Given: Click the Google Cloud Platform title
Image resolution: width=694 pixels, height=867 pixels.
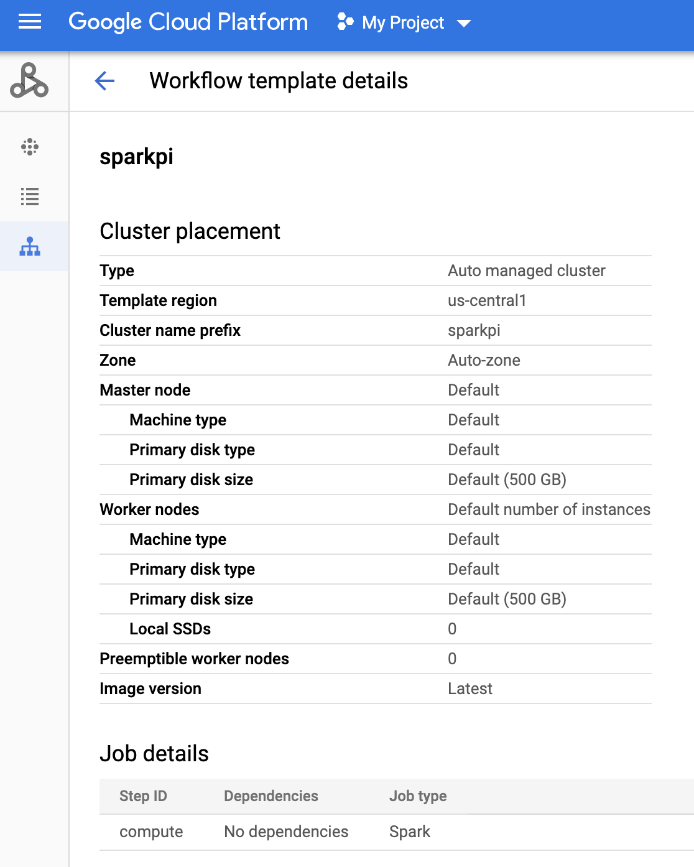Looking at the screenshot, I should pos(188,22).
